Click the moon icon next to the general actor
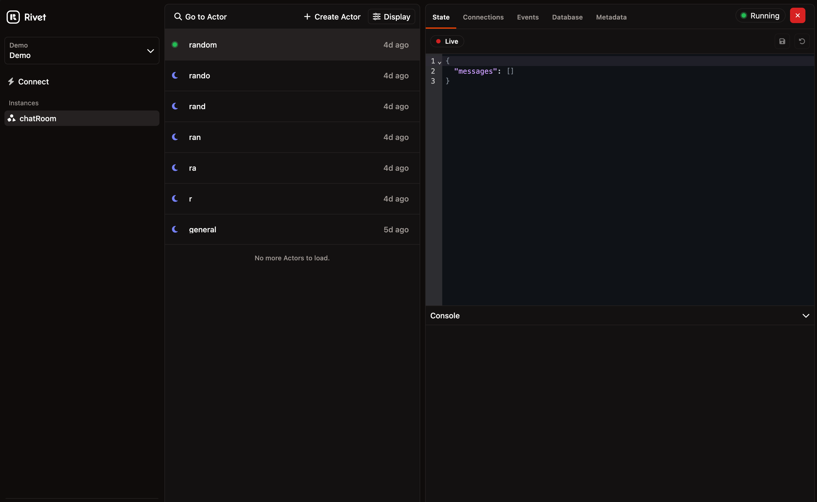817x502 pixels. tap(175, 229)
